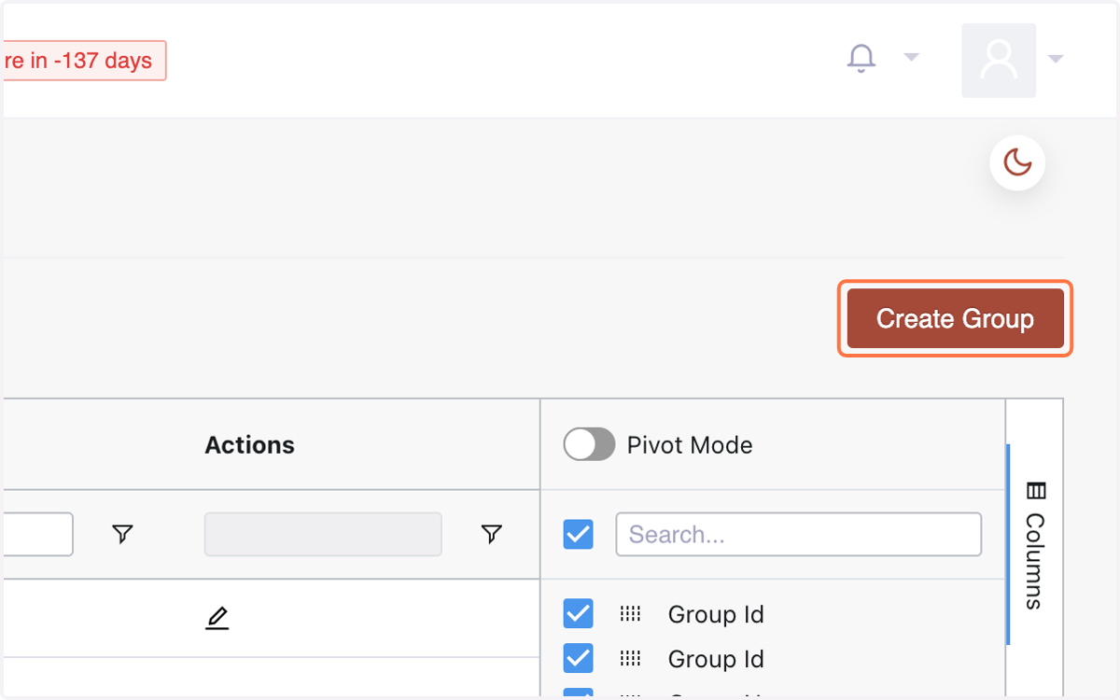Open the user profile avatar
The height and width of the screenshot is (700, 1120).
coord(999,60)
